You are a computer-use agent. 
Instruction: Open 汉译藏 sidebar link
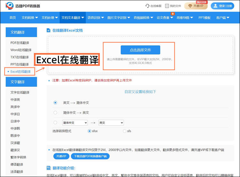point(15,143)
